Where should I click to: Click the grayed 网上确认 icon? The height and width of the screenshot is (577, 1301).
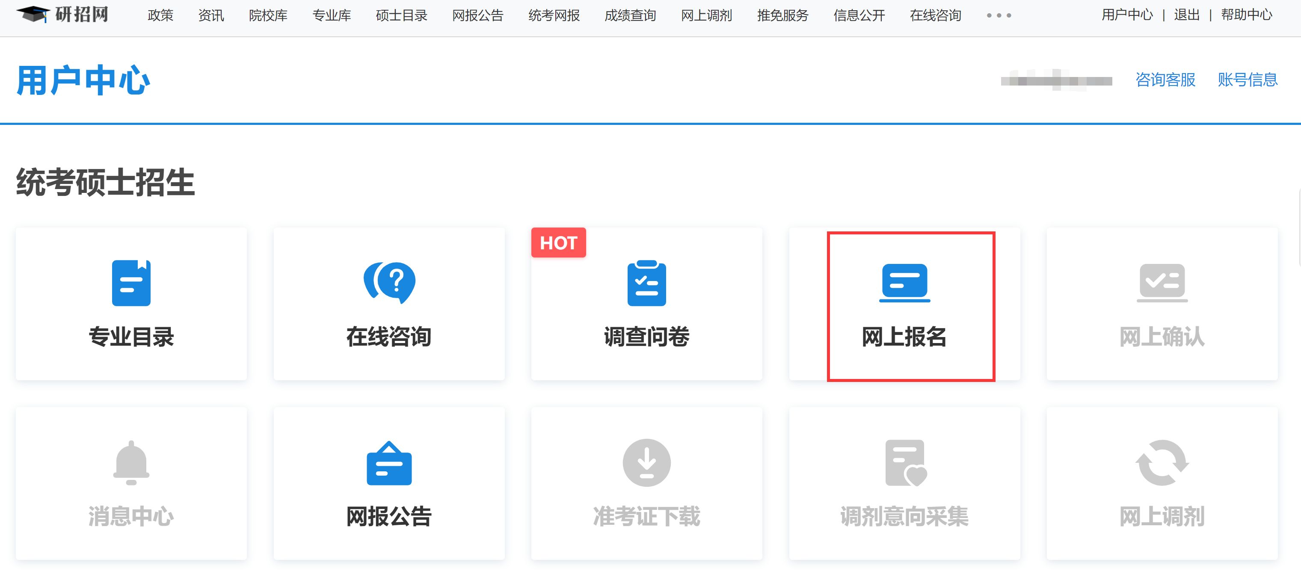tap(1163, 283)
